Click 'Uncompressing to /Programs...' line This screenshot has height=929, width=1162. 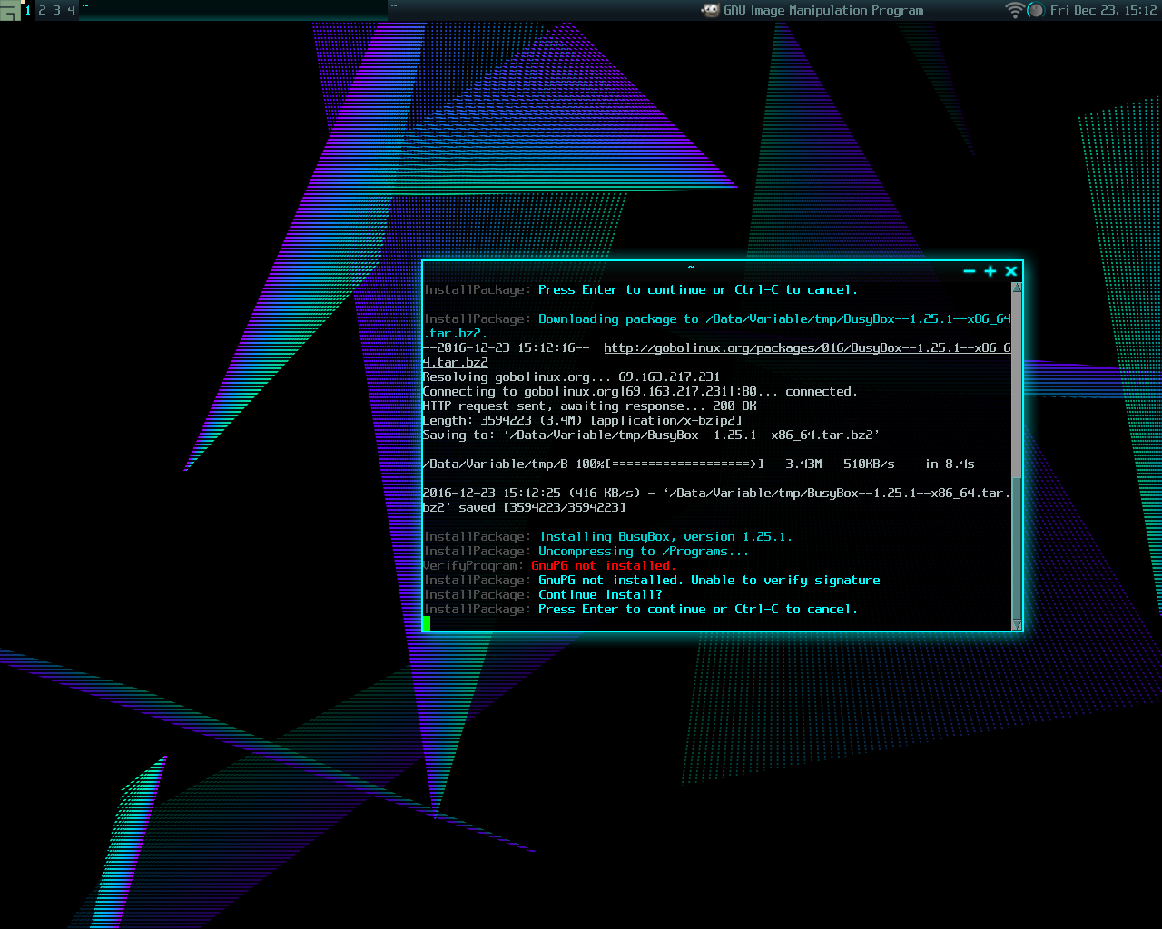pos(644,552)
